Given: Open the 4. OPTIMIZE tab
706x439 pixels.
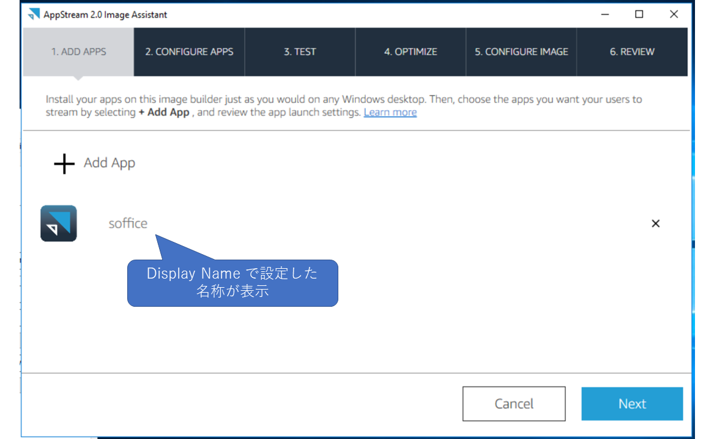Looking at the screenshot, I should pyautogui.click(x=411, y=52).
